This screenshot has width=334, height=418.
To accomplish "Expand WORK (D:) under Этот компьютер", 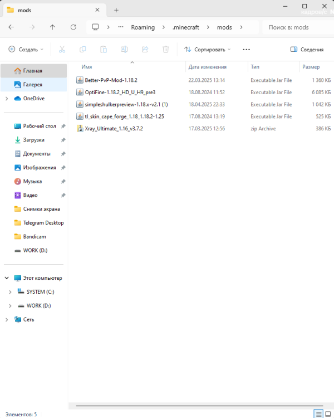I will [x=10, y=306].
